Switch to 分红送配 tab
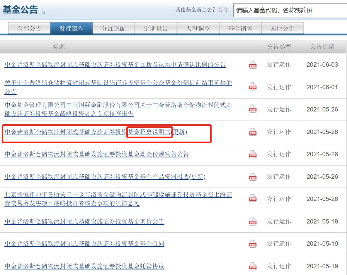 113,28
